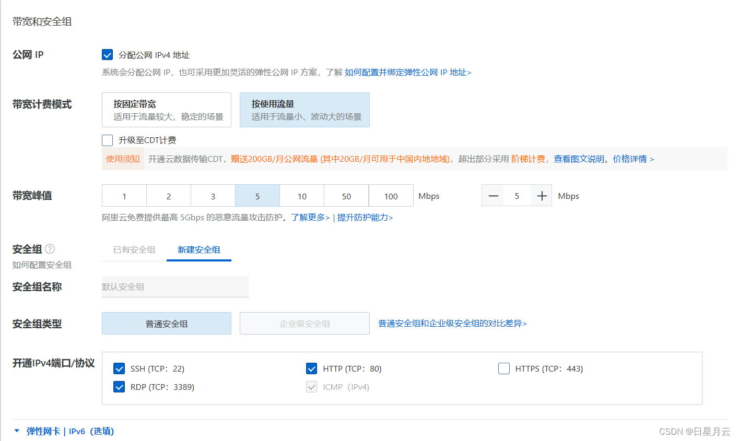738x441 pixels.
Task: Open the 价格详情 link
Action: click(633, 159)
